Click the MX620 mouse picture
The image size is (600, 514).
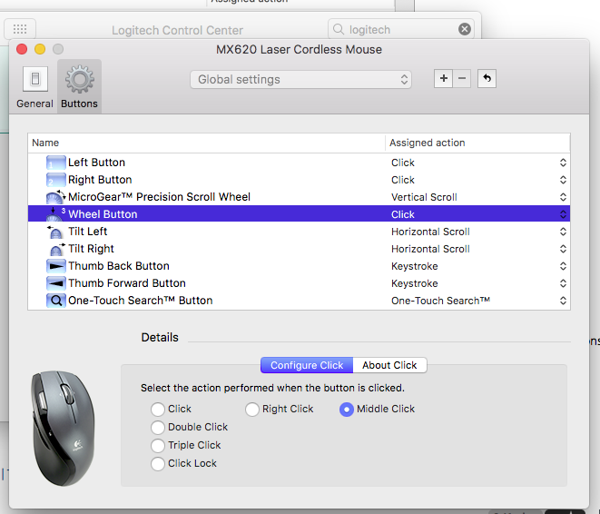tap(63, 428)
